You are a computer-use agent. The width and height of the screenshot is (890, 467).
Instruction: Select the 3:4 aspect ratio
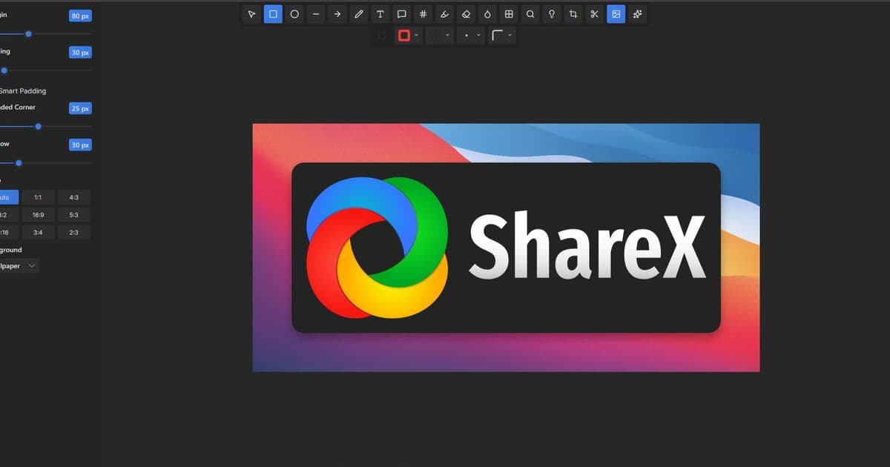click(x=38, y=233)
